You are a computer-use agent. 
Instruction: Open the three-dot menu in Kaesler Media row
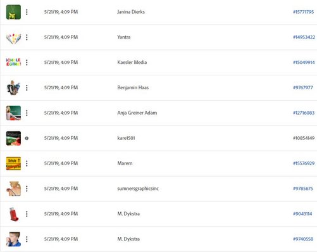27,63
